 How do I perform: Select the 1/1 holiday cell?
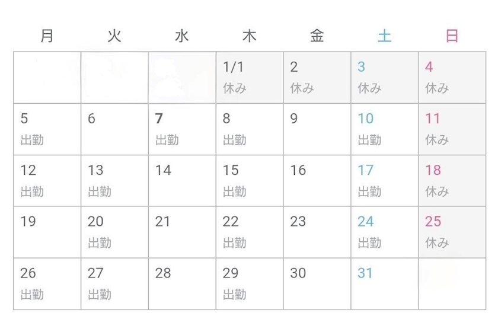click(250, 78)
